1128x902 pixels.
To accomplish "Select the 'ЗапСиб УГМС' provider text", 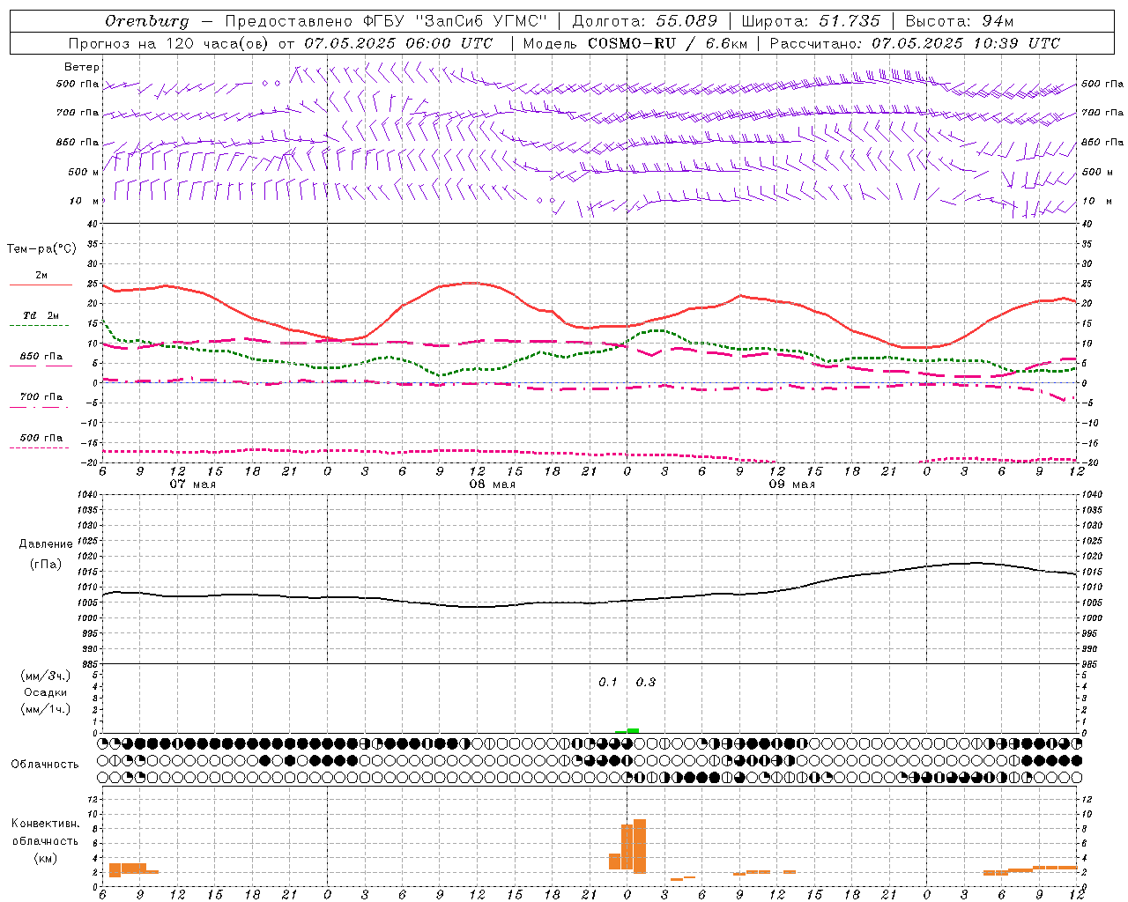I will (x=479, y=21).
